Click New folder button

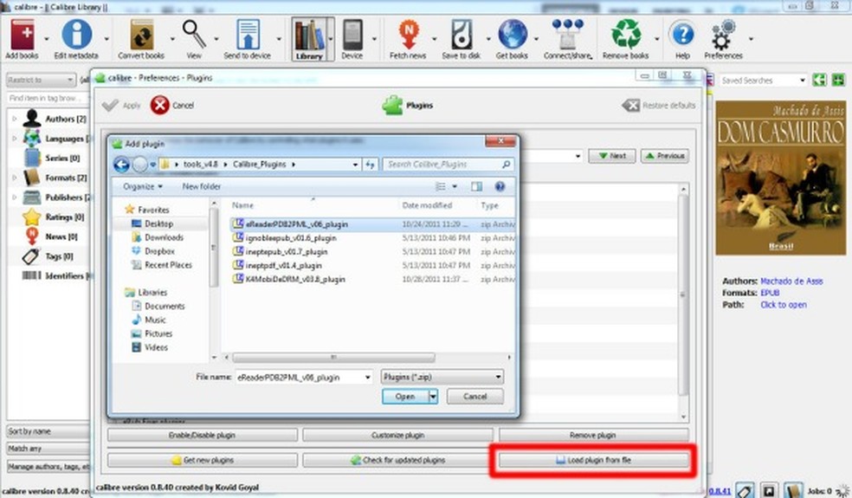click(x=202, y=186)
